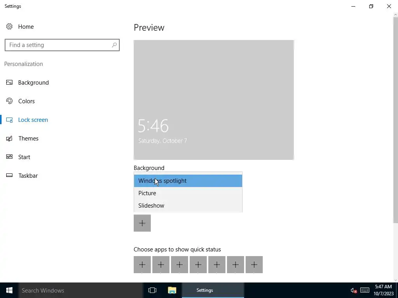The width and height of the screenshot is (398, 298).
Task: Add first quick status app slot
Action: coord(142,265)
